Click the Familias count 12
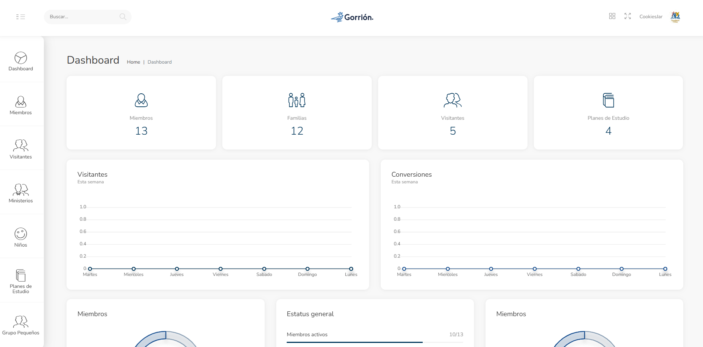The width and height of the screenshot is (703, 347). tap(297, 131)
